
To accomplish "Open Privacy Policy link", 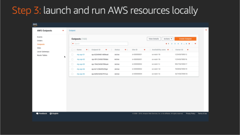I will tap(190, 114).
